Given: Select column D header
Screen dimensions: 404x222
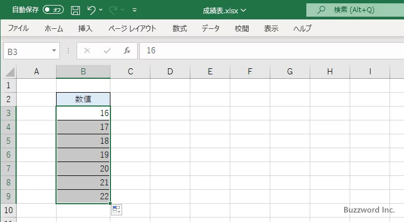Looking at the screenshot, I should pos(170,72).
